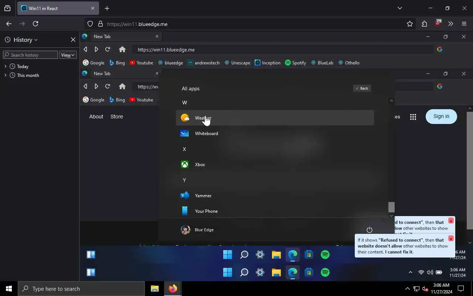Open the Inception bookmark
Viewport: 473px width, 296px height.
(268, 63)
